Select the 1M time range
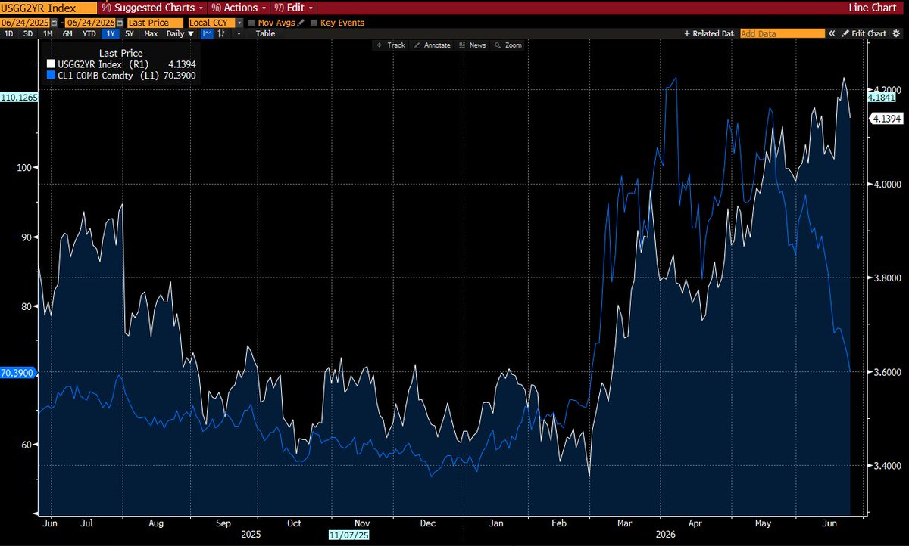This screenshot has width=909, height=546. pos(48,33)
